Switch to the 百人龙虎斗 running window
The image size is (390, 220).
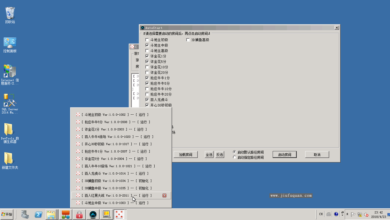tap(115, 173)
